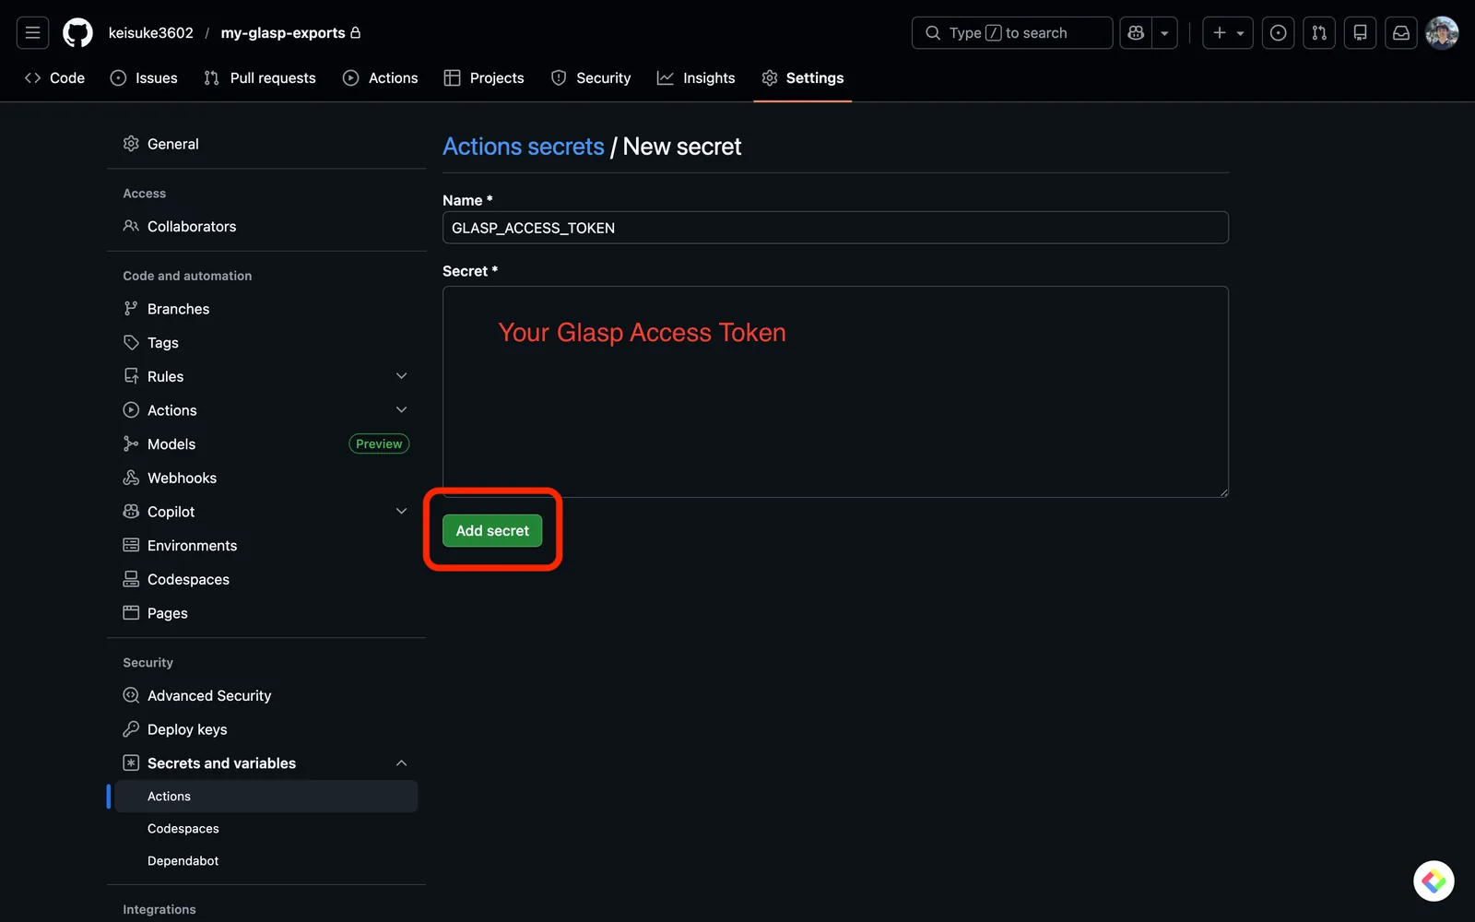Image resolution: width=1475 pixels, height=922 pixels.
Task: Click the branch icon beside Branches
Action: [x=131, y=309]
